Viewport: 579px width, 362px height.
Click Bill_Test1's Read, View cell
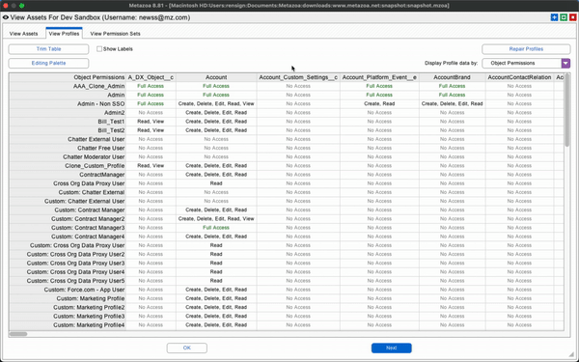151,122
